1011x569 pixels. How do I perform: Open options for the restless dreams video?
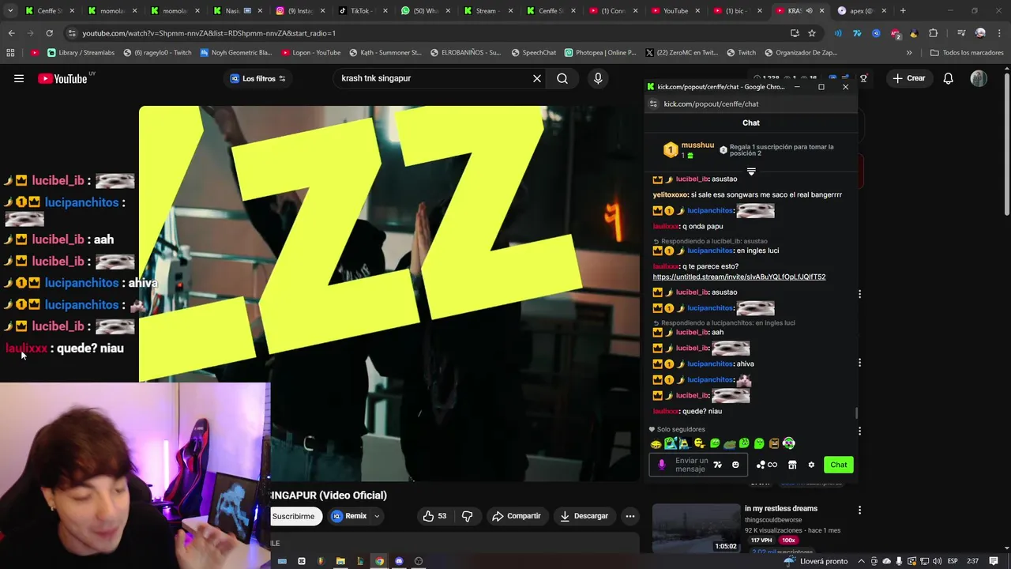click(859, 511)
